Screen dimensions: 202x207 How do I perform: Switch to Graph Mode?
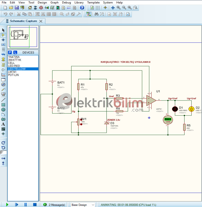pos(3,75)
